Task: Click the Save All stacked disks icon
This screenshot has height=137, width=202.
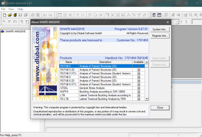Action: coord(26,15)
